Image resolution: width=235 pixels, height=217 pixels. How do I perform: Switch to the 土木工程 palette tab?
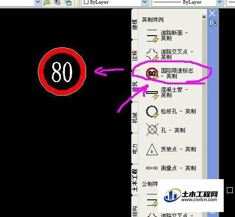pos(135,180)
